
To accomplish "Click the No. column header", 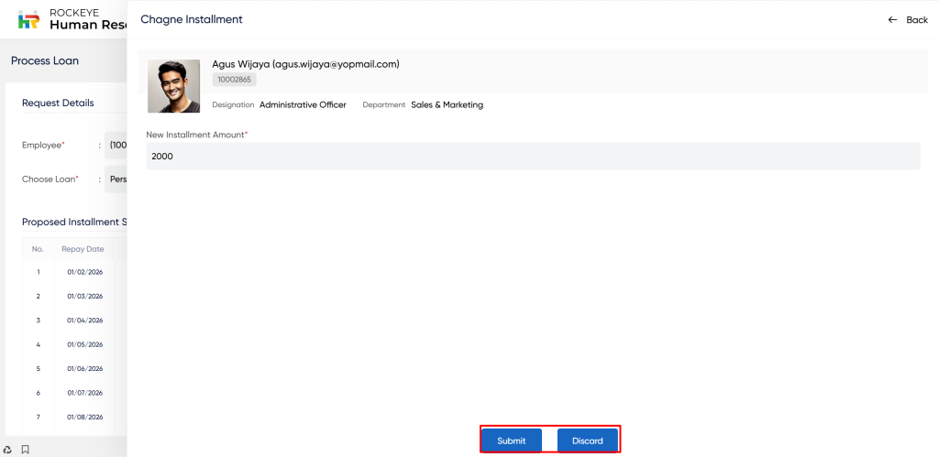I will click(38, 249).
